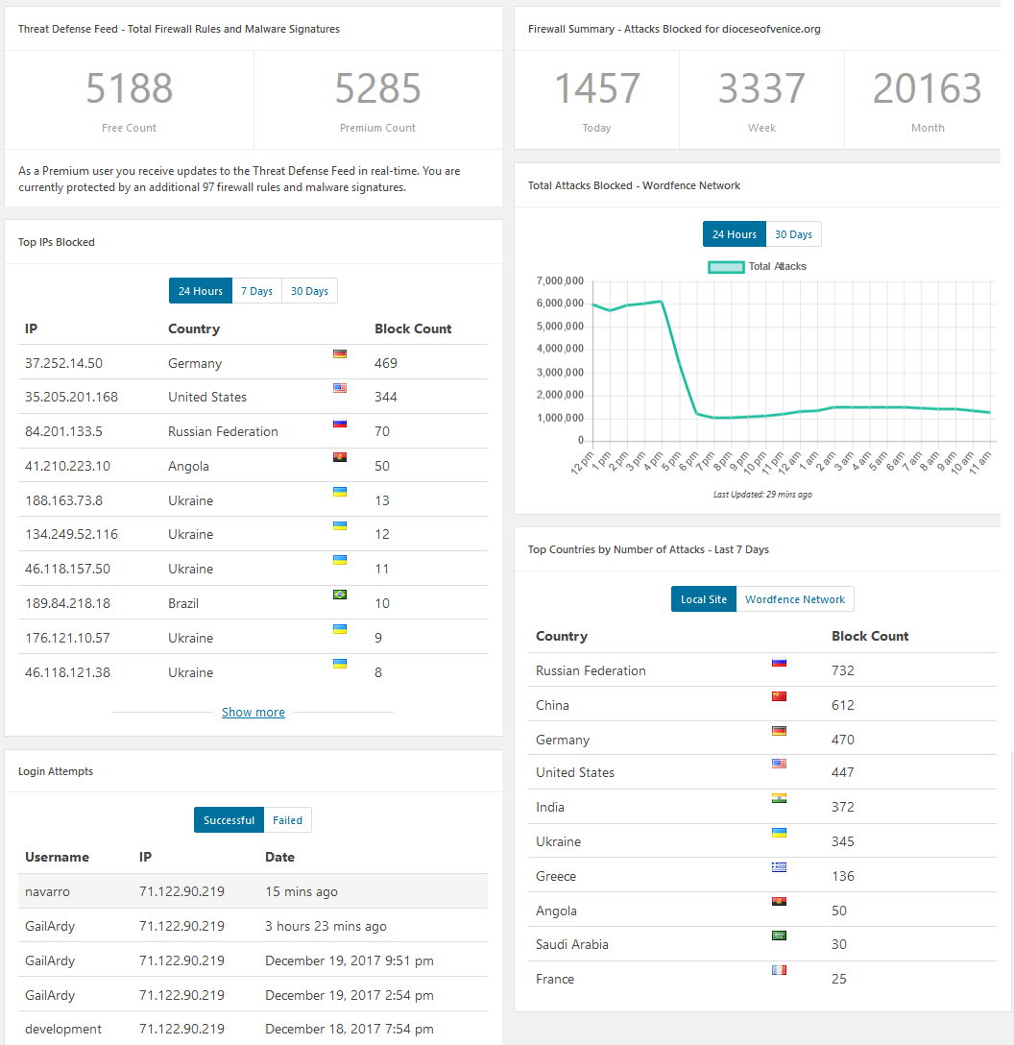Click the Saudi Arabia flag icon
Screen dimensions: 1014x1045
click(779, 936)
